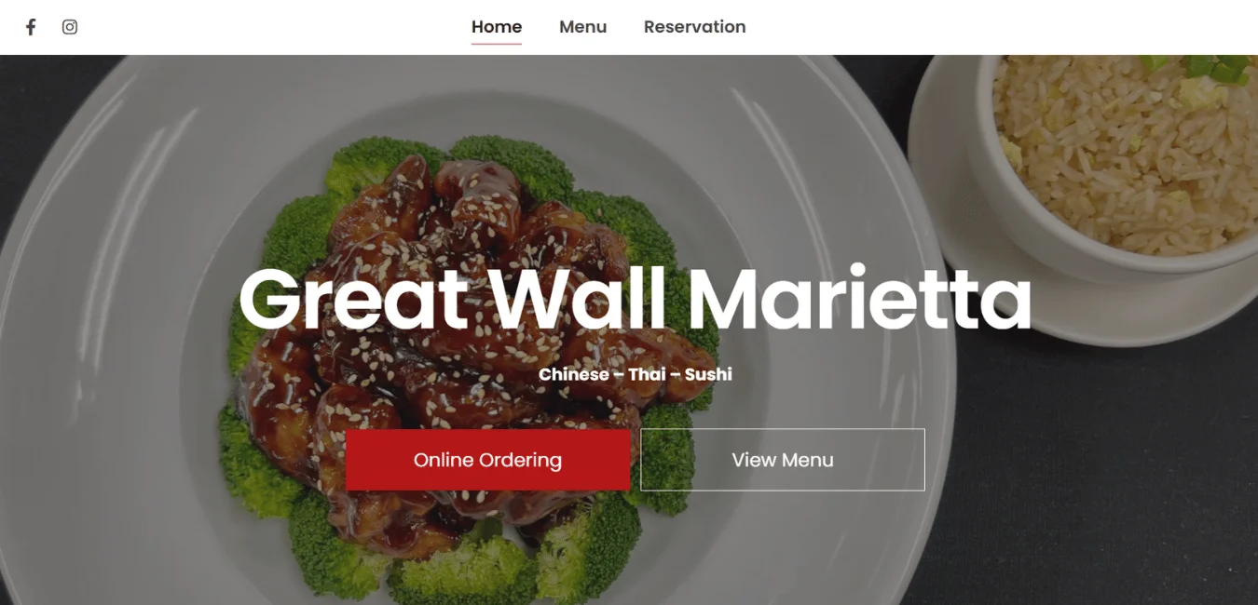Viewport: 1258px width, 605px height.
Task: Open the Facebook page icon
Action: (31, 27)
